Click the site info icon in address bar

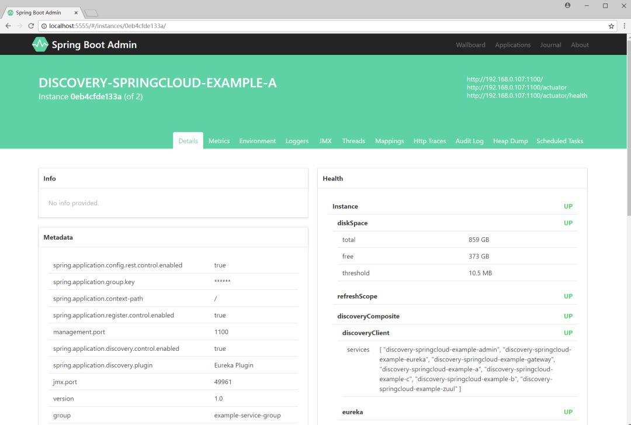(44, 26)
